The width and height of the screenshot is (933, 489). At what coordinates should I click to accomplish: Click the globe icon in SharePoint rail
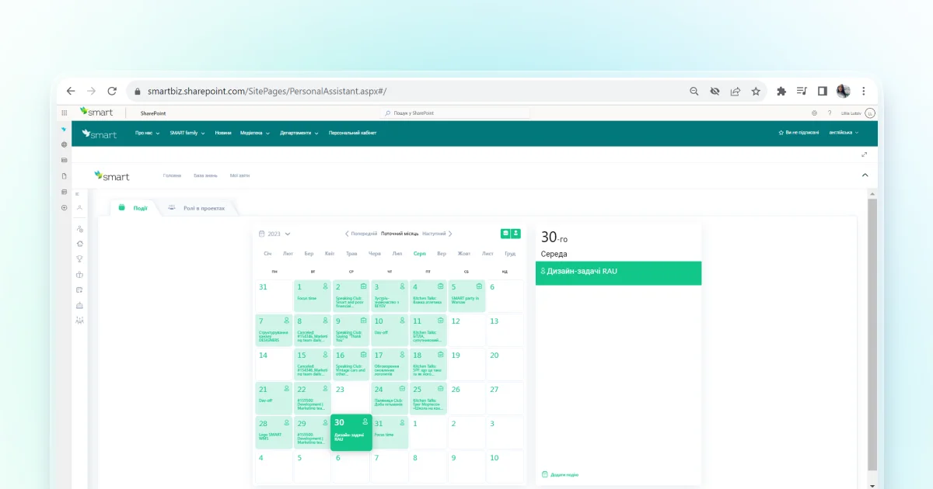[x=64, y=144]
